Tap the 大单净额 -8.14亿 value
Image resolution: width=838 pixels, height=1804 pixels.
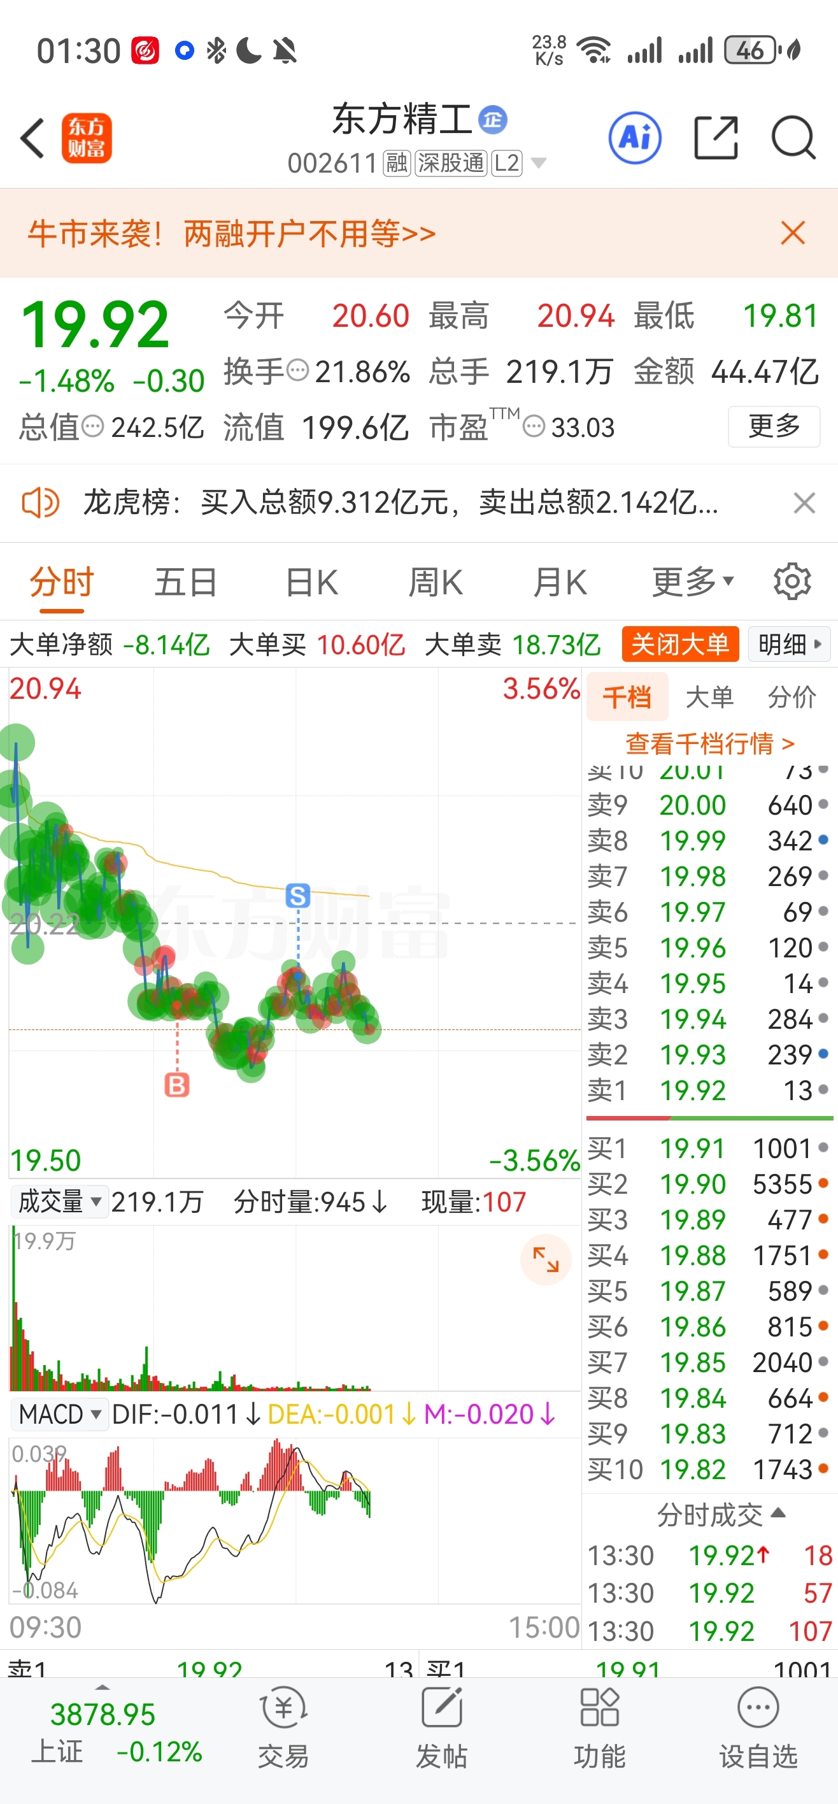(166, 644)
